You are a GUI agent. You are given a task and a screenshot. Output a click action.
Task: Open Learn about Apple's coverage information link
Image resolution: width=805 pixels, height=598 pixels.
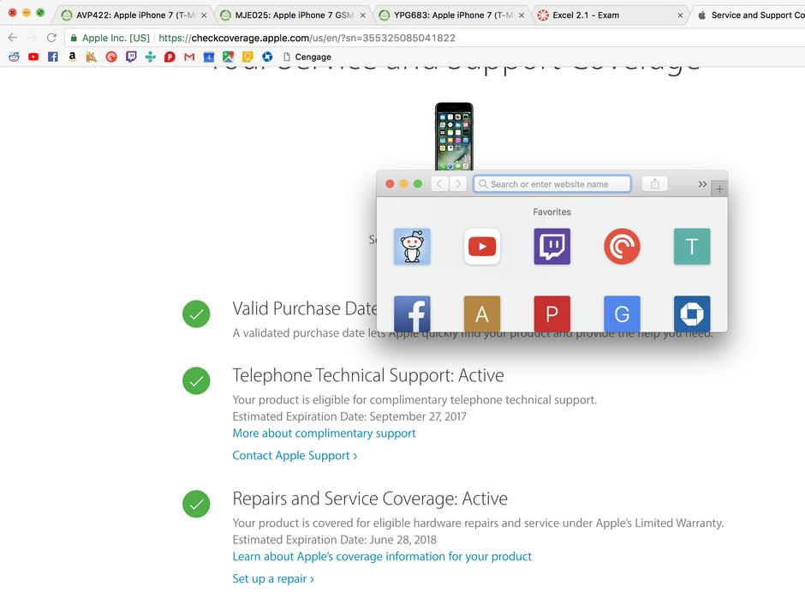[x=382, y=556]
